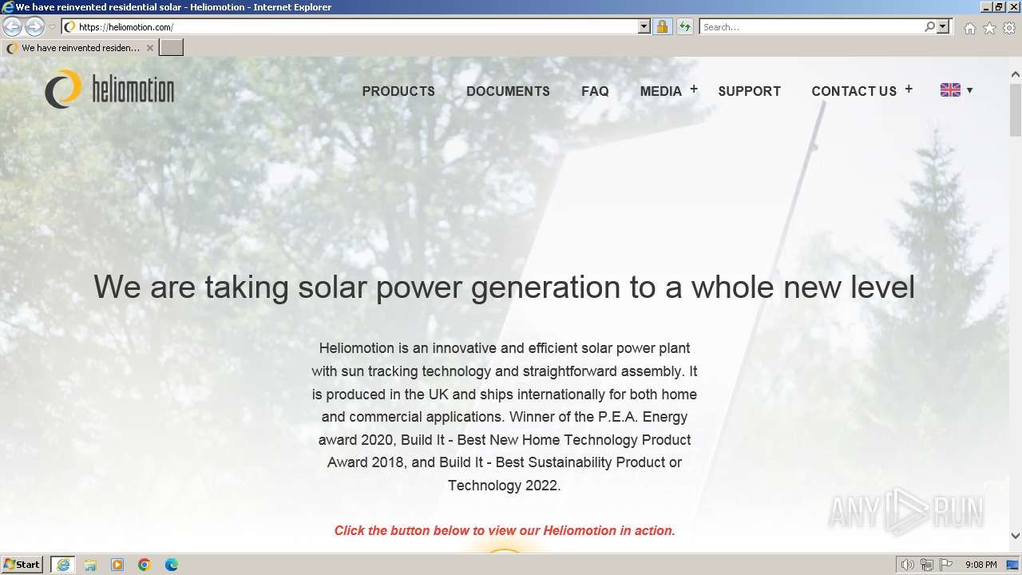Expand the MEDIA submenu plus sign
The image size is (1022, 575).
pyautogui.click(x=694, y=89)
